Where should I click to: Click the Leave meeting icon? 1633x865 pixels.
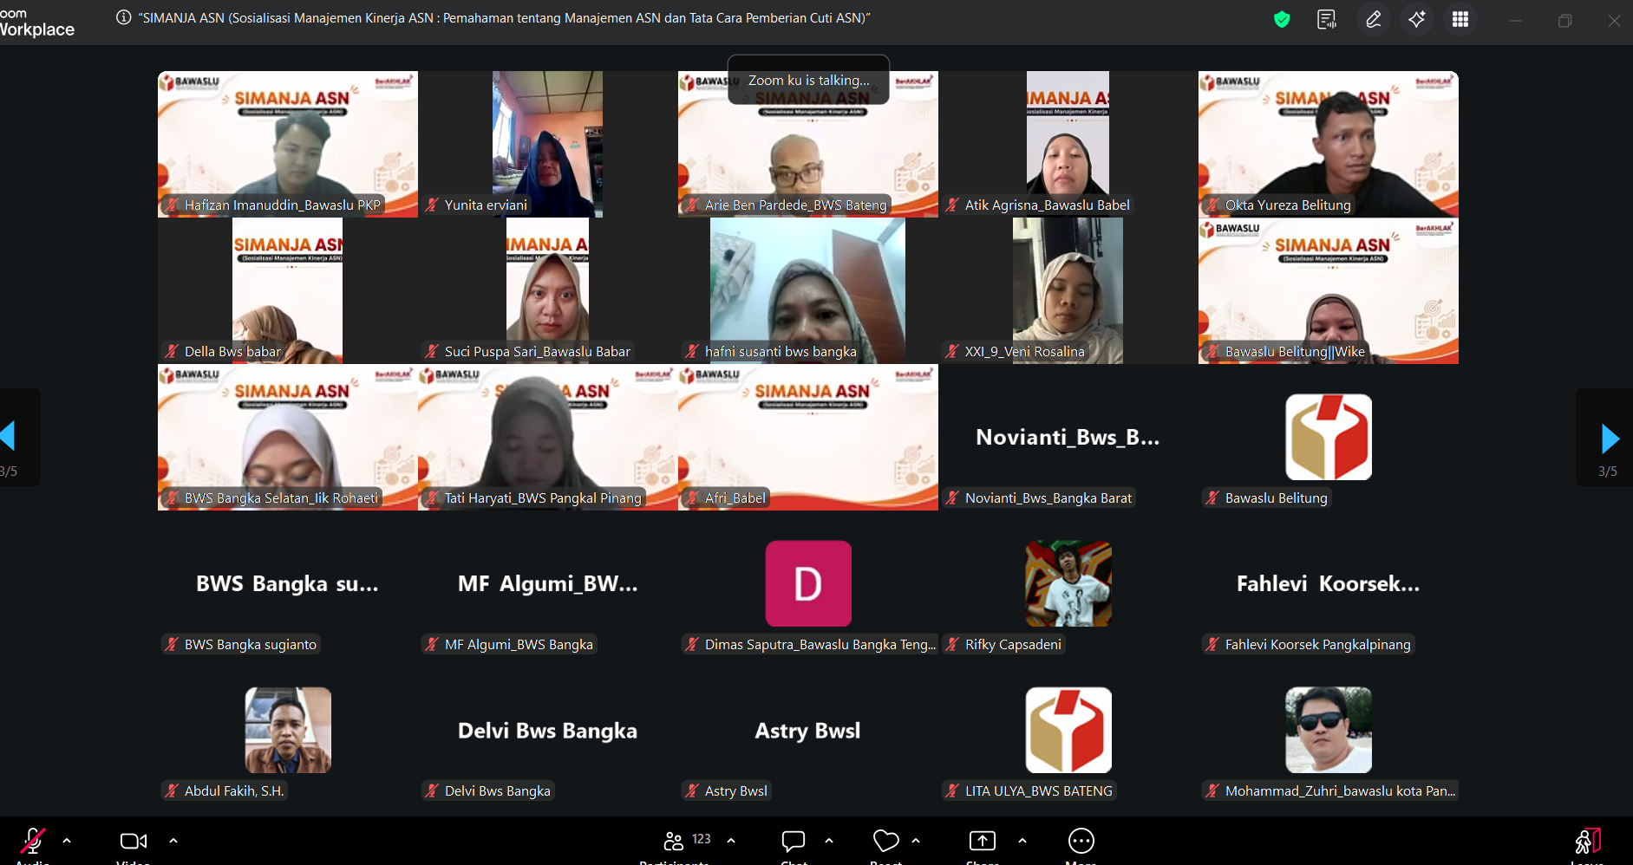point(1587,842)
